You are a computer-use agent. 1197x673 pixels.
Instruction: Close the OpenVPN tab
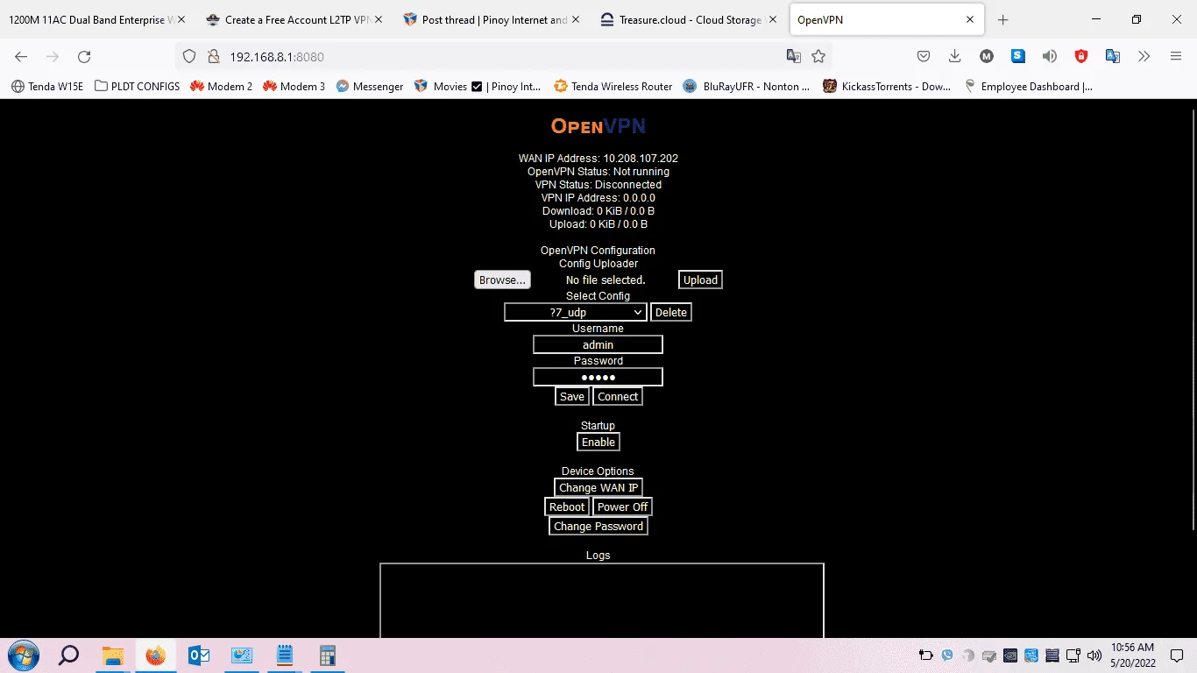point(970,19)
